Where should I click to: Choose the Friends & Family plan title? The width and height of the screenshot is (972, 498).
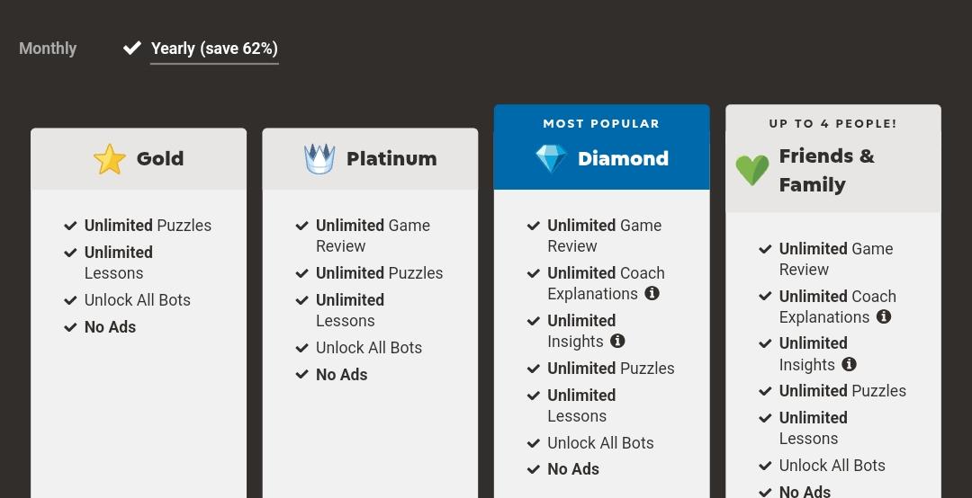coord(827,170)
